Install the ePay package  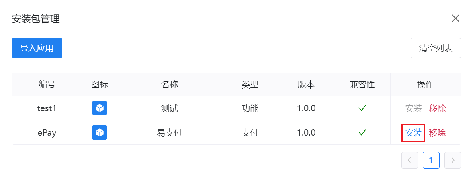[x=413, y=133]
